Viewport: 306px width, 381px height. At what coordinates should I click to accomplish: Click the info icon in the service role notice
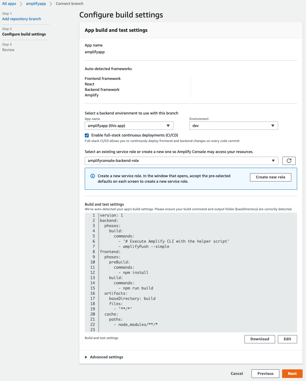coord(93,176)
